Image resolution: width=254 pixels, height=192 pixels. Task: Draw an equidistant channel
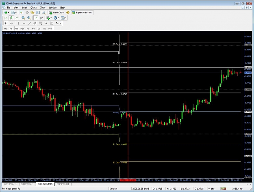[35, 23]
